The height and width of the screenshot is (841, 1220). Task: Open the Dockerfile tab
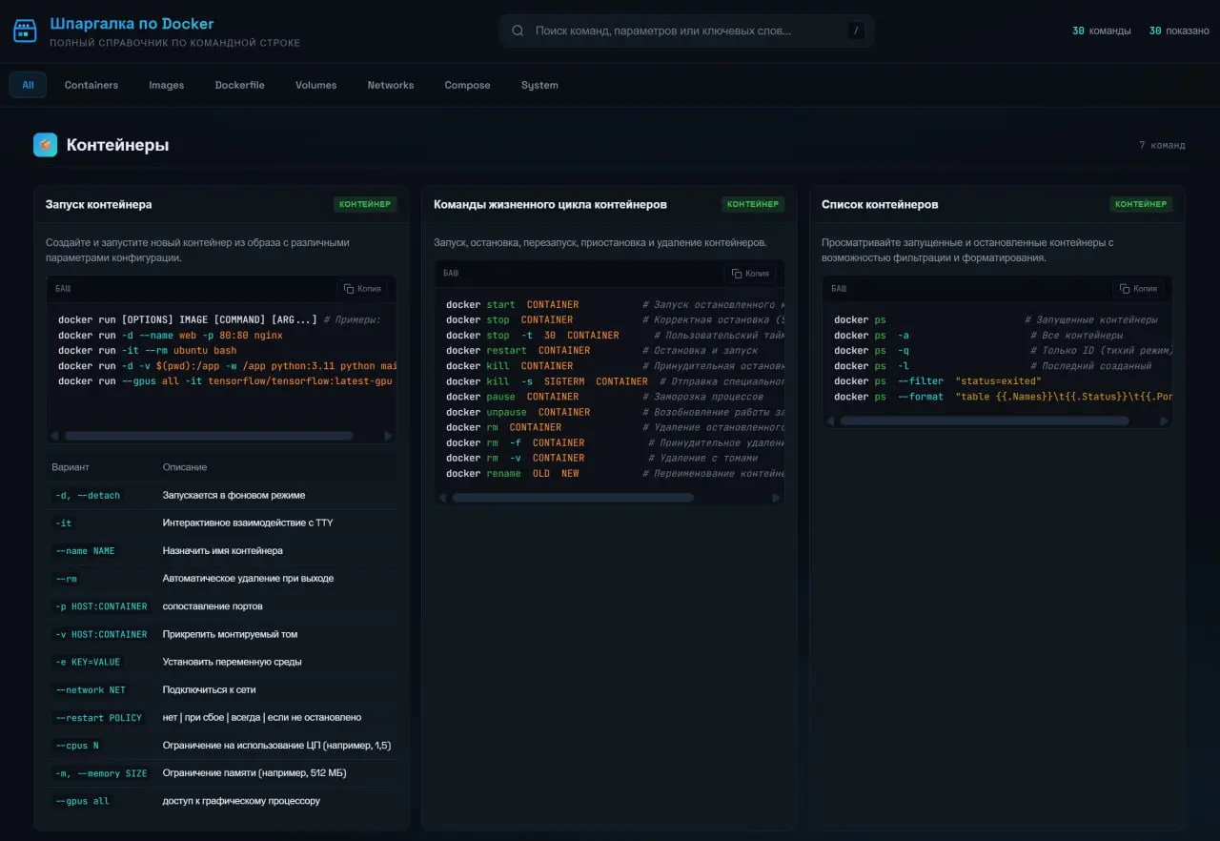coord(240,85)
